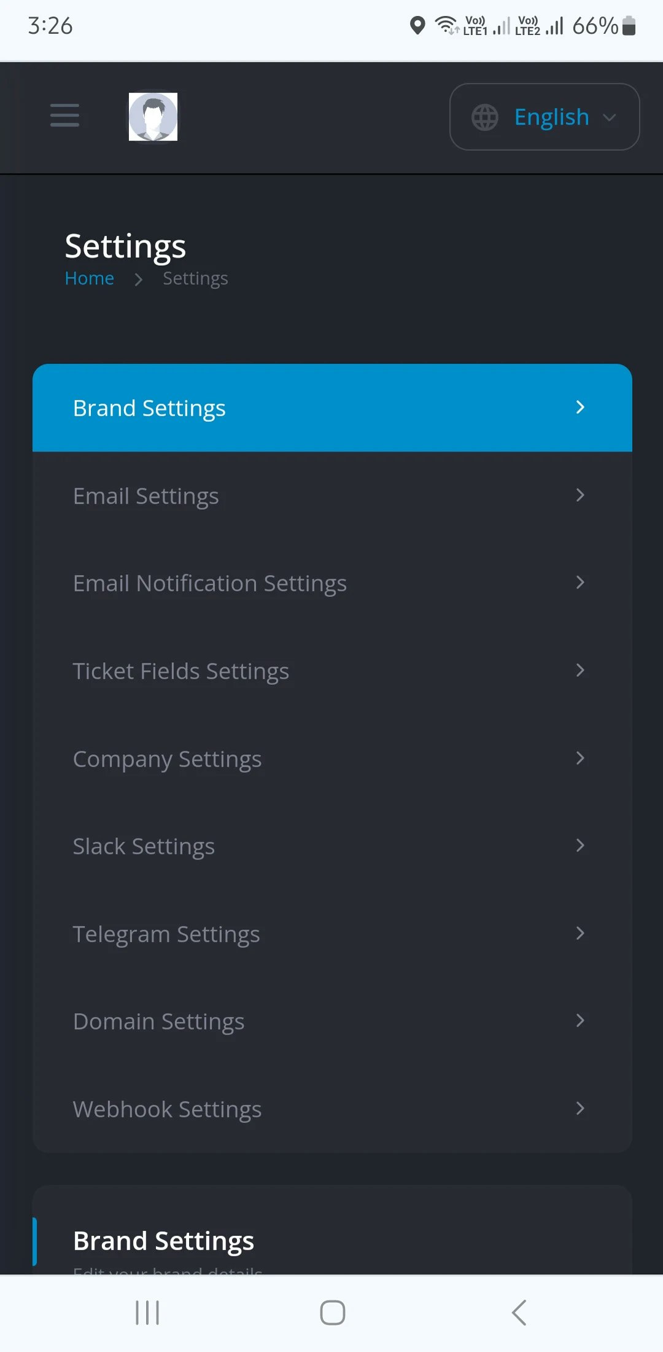Screen dimensions: 663x1352
Task: Click chevron next to Slack Settings
Action: coord(580,845)
